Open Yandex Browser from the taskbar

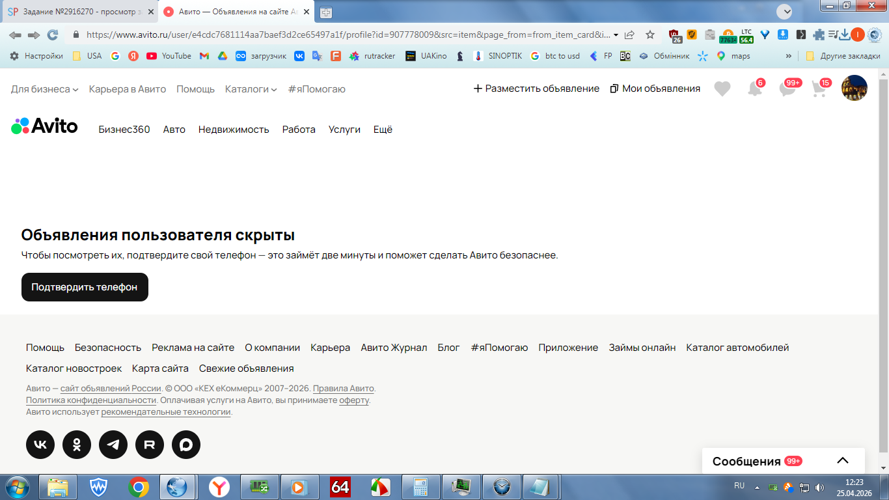219,487
